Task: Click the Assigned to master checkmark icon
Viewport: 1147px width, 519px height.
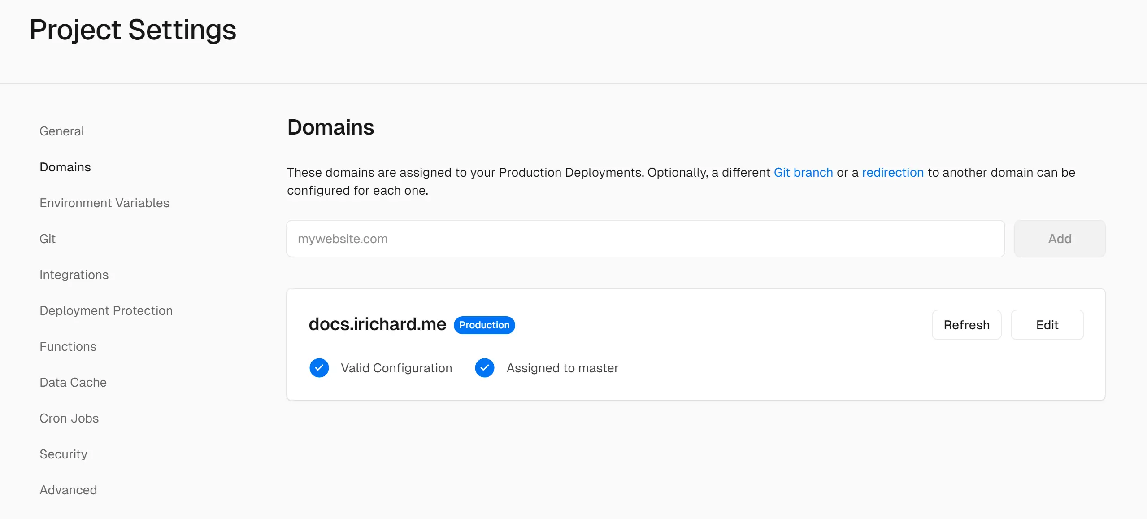Action: (x=485, y=368)
